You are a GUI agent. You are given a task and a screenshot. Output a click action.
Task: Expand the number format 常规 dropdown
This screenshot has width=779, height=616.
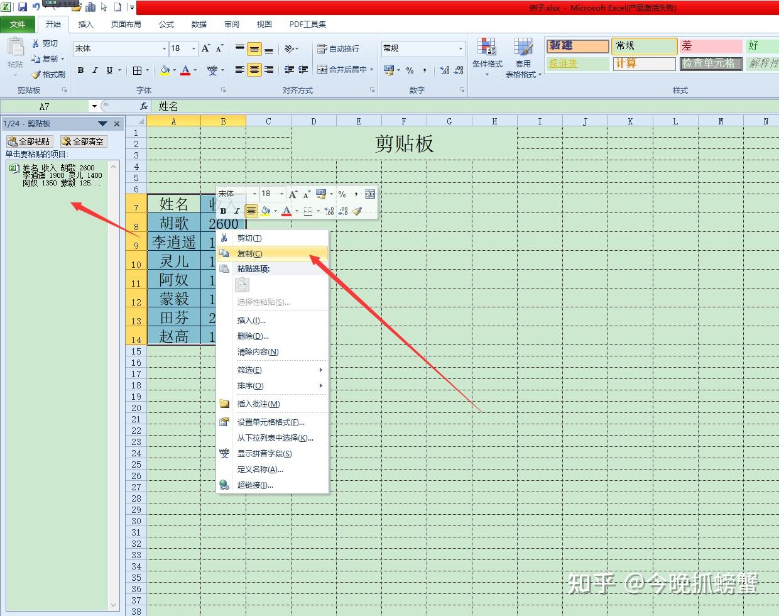click(460, 48)
